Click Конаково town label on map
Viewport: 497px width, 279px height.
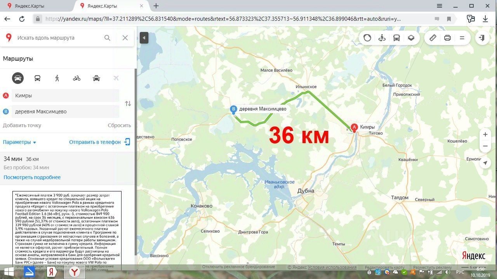coord(202,206)
